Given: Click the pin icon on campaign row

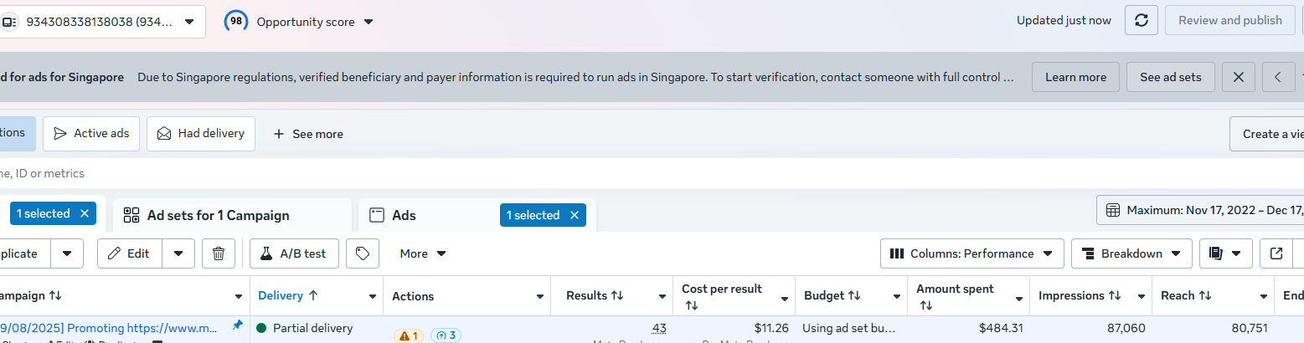Looking at the screenshot, I should click(237, 325).
